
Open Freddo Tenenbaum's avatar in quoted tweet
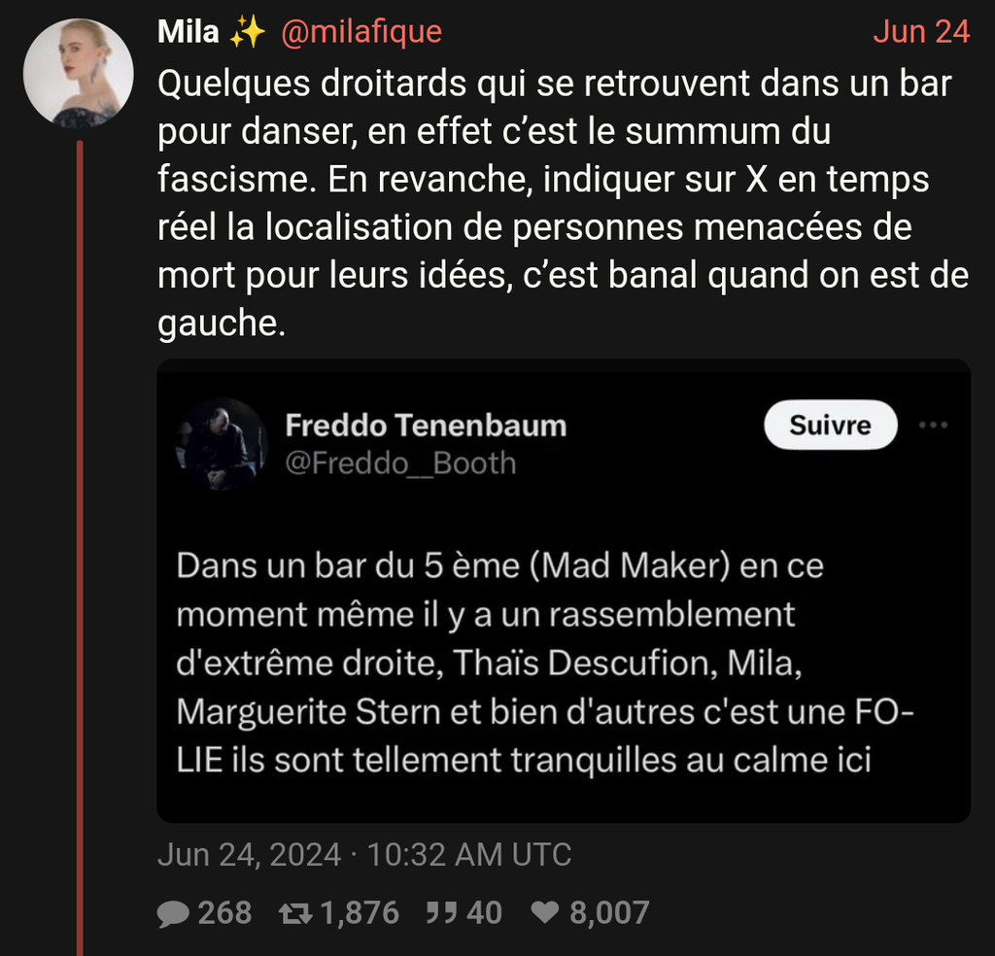(x=221, y=444)
